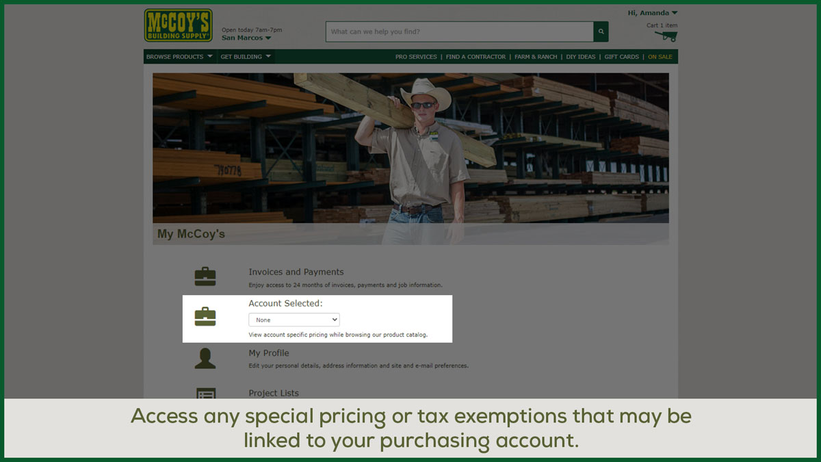This screenshot has width=821, height=462.
Task: Open the Get Building menu
Action: 246,57
